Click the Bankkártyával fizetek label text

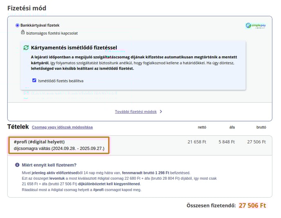pyautogui.click(x=40, y=25)
